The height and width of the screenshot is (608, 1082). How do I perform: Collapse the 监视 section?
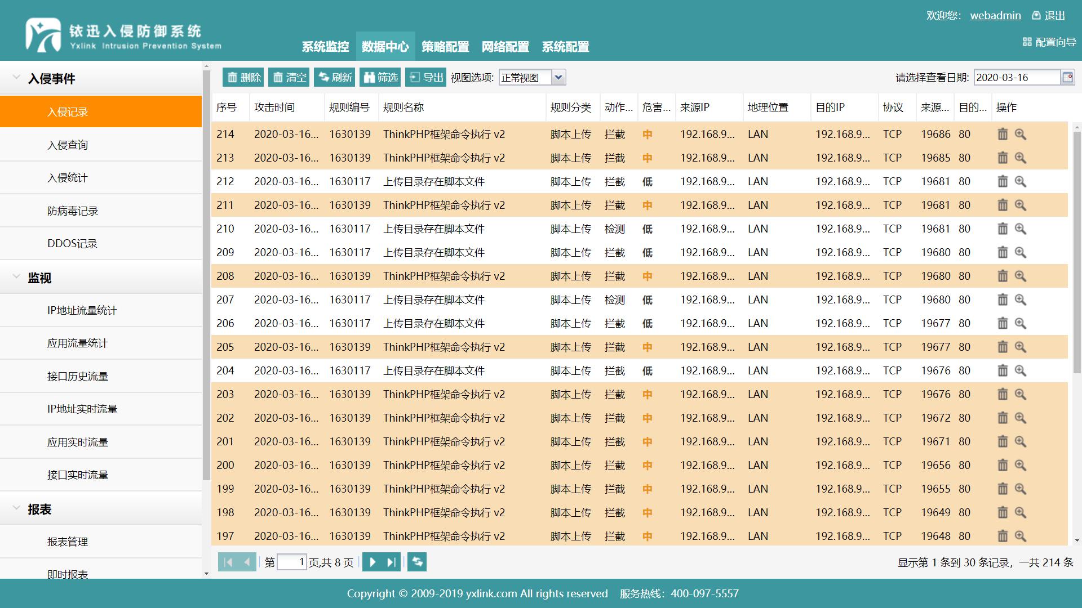coord(16,277)
